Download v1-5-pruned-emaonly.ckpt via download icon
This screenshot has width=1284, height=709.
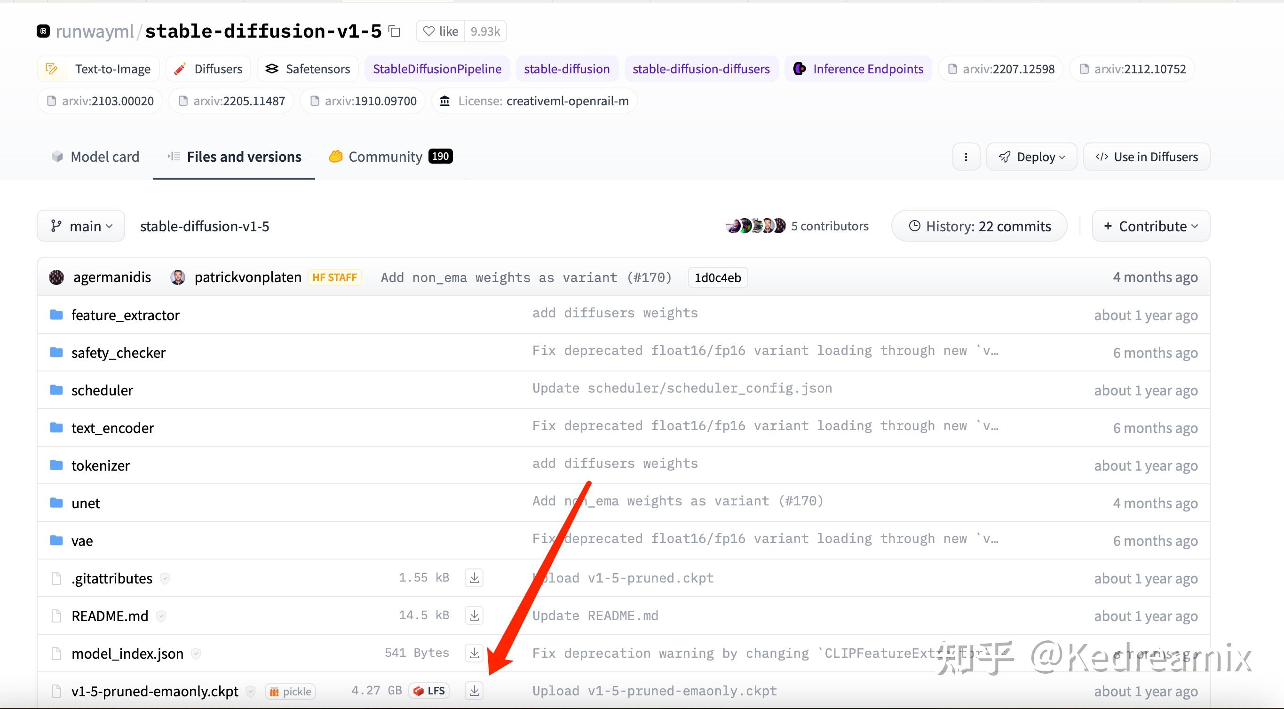point(474,691)
